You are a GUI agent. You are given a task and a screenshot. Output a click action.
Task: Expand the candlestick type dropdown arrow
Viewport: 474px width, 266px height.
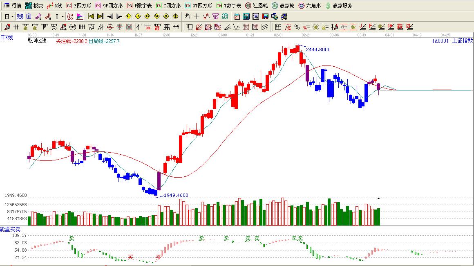coord(63,16)
